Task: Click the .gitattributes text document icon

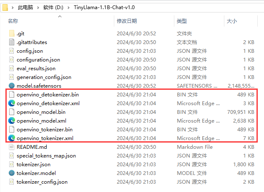Action: [12, 42]
